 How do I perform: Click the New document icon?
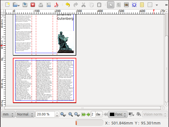point(8,5)
